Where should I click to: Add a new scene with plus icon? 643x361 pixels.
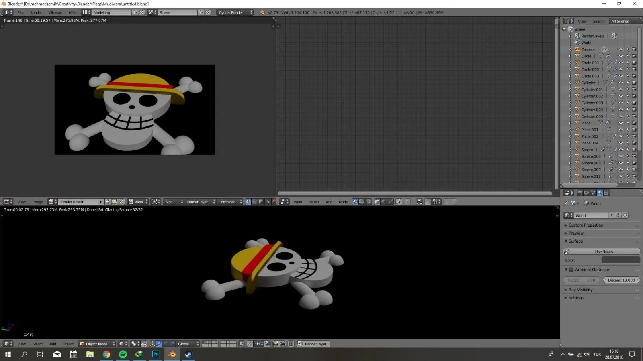201,12
